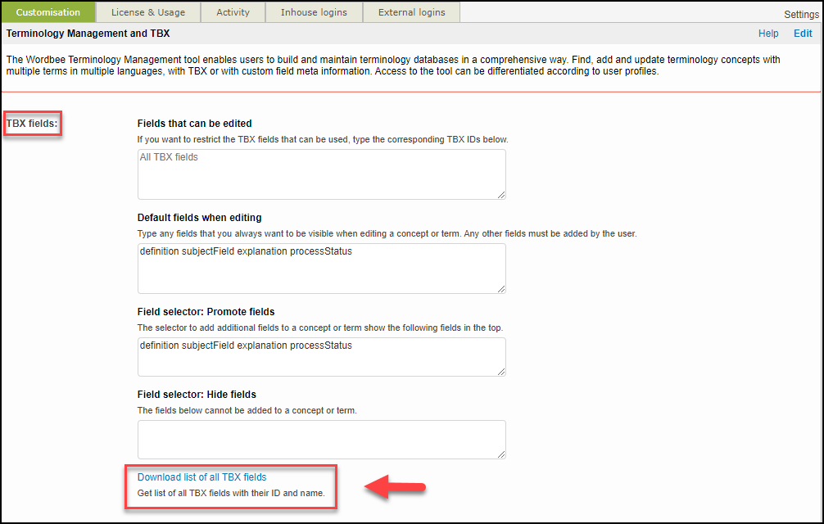Screen dimensions: 824x524
Task: Download list of all TBX fields
Action: coord(201,477)
